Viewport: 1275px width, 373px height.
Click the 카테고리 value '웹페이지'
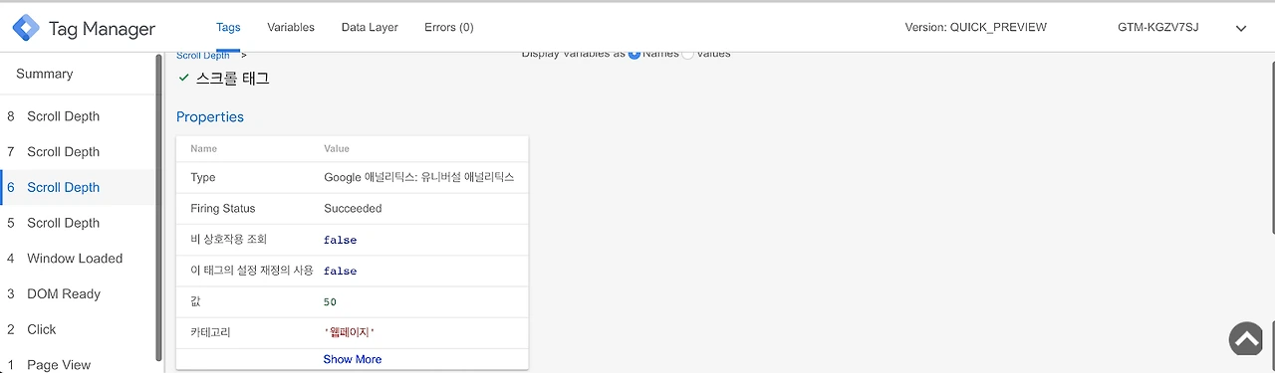tap(350, 332)
